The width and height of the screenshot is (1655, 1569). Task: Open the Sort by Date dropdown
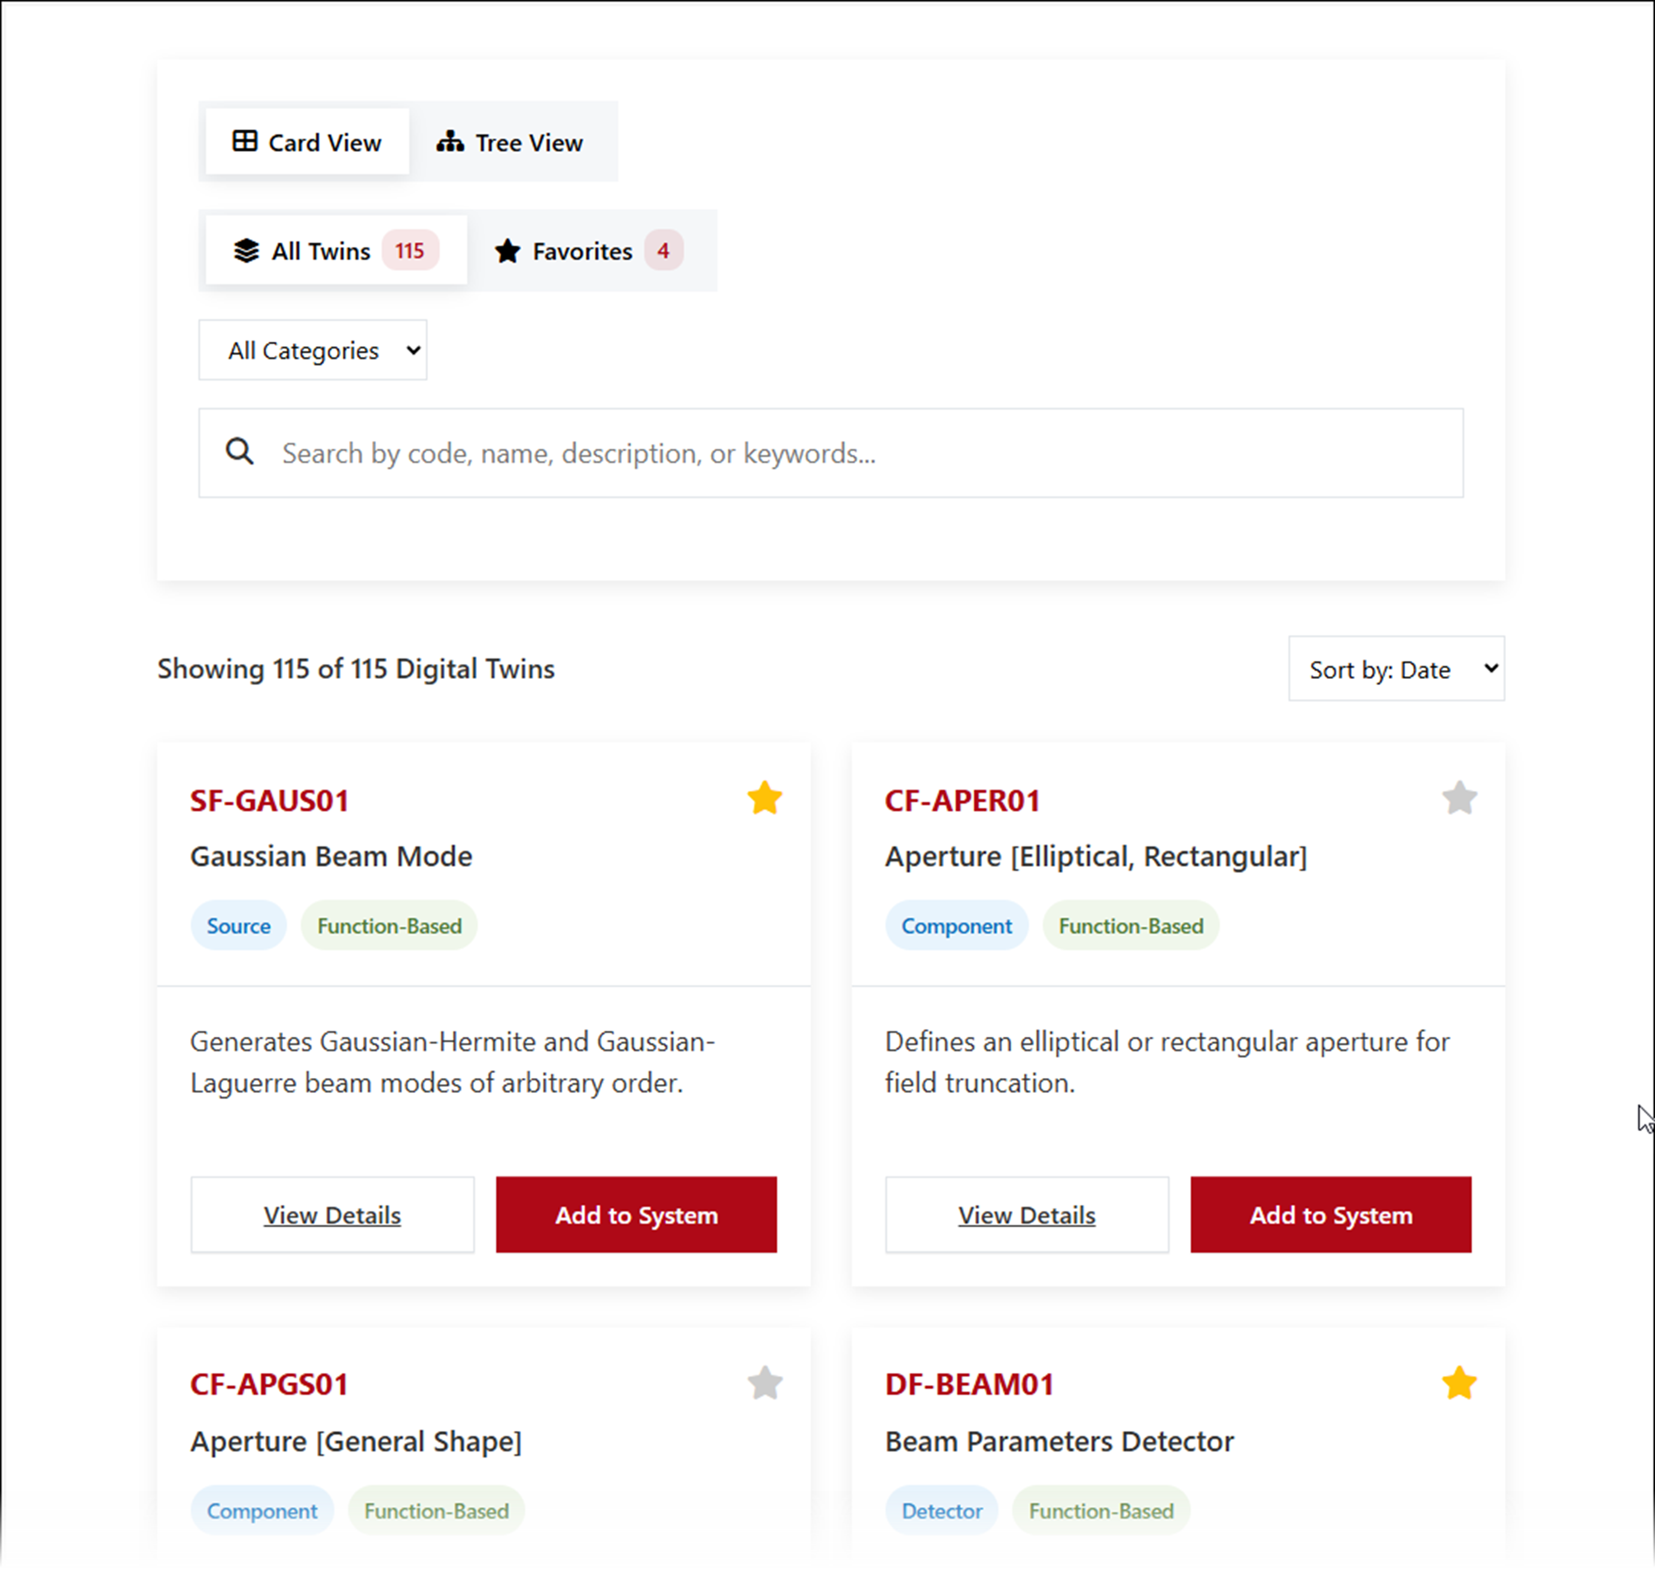1396,668
